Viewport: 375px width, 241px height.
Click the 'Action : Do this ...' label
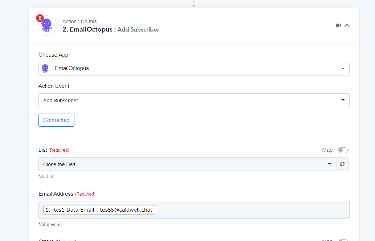click(x=82, y=21)
